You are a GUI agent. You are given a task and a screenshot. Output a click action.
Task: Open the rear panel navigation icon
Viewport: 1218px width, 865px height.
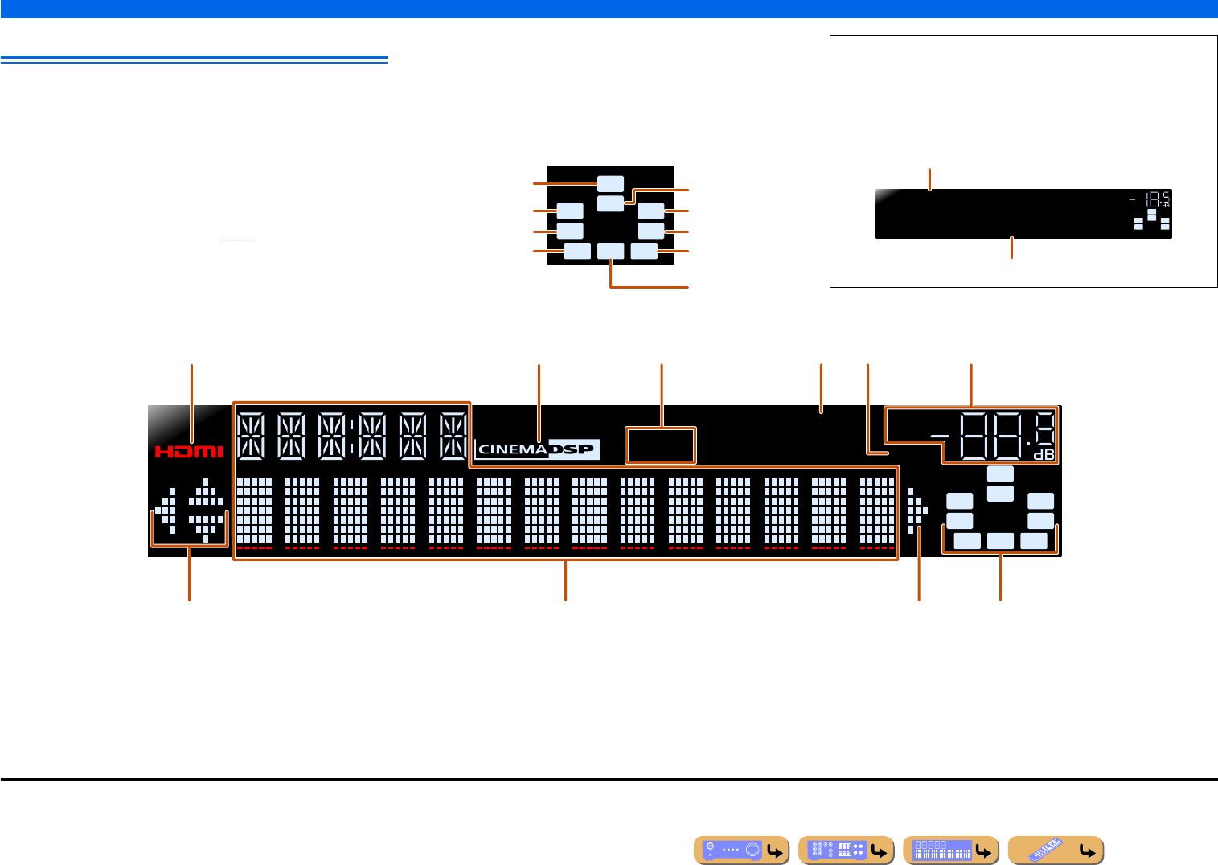[846, 851]
